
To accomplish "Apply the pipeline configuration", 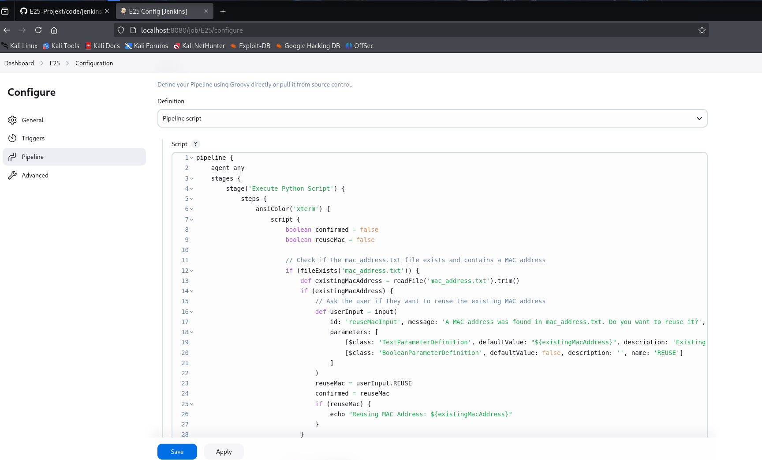I will click(224, 452).
